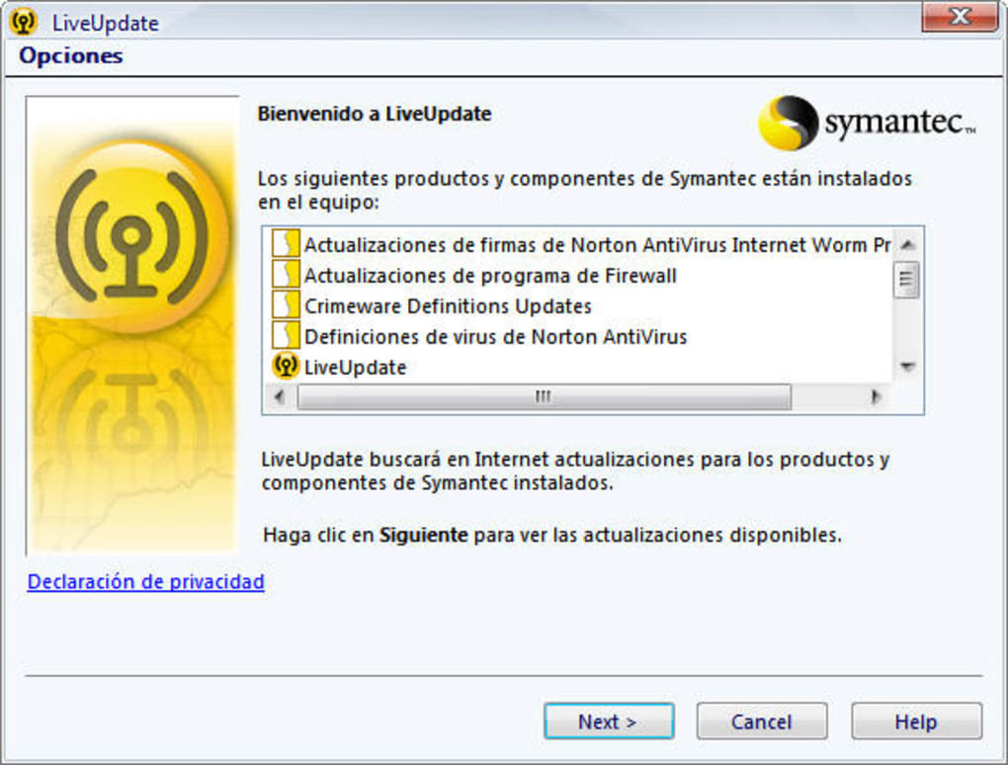Click the list's scroll down arrow
This screenshot has width=1008, height=765.
908,367
